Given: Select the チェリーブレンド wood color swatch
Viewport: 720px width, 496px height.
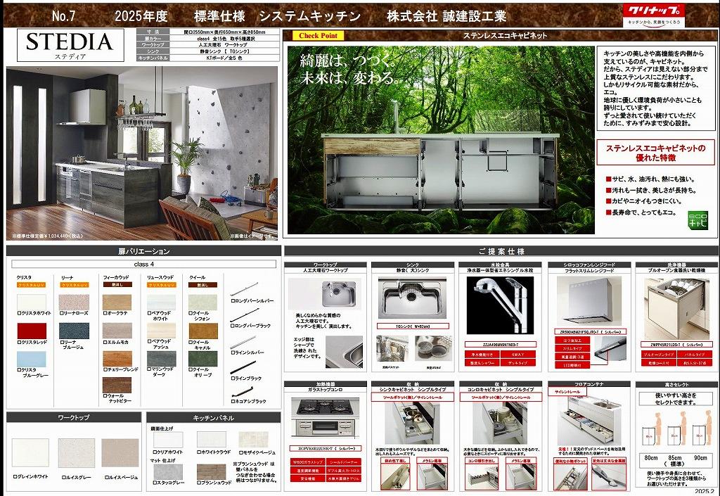Looking at the screenshot, I should tap(117, 359).
